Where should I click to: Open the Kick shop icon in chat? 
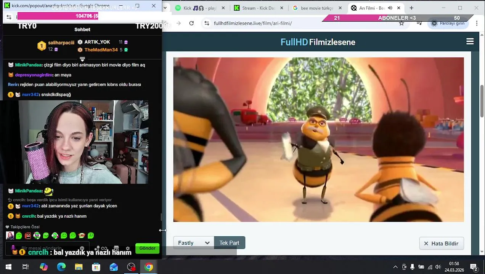(x=116, y=248)
